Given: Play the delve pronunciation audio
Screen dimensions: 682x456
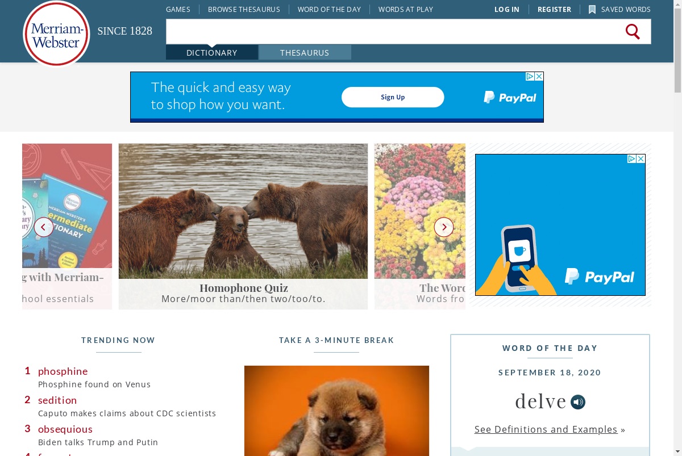Looking at the screenshot, I should [578, 402].
